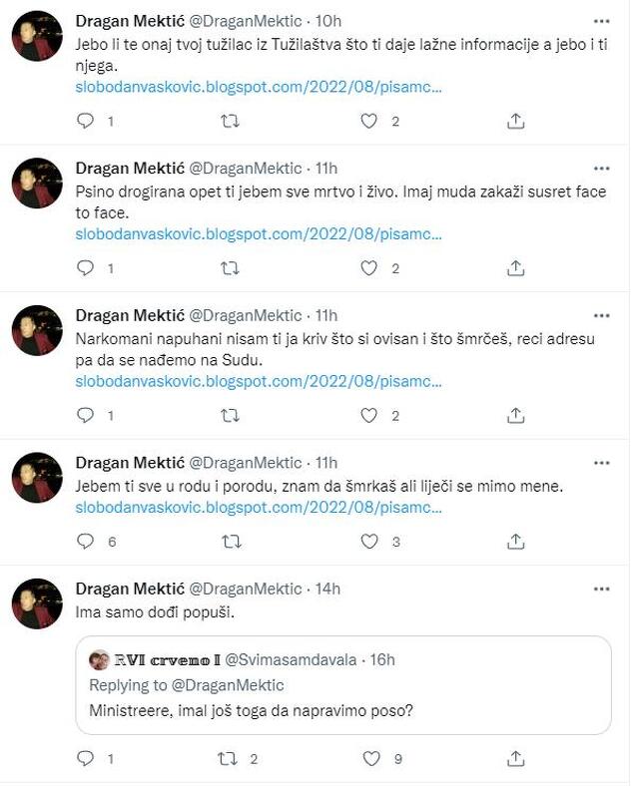Retweet the 'Ima samo dođi popuši' tweet
Screen dimensions: 631x786
[229, 759]
